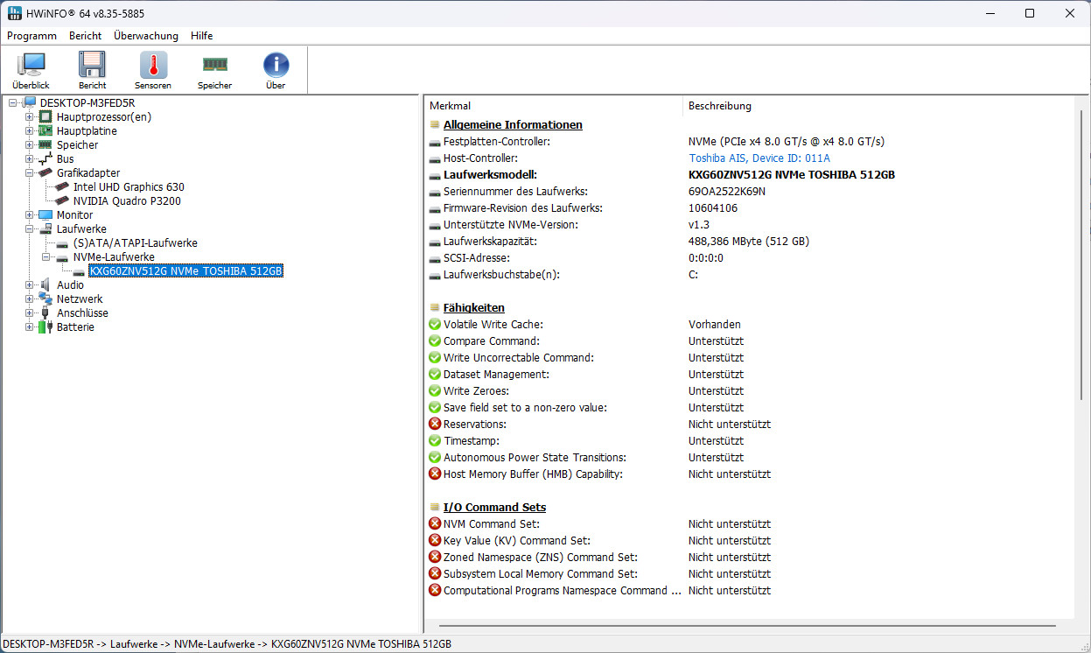Image resolution: width=1091 pixels, height=653 pixels.
Task: Collapse the DESKTOP-M3FED5R root node
Action: pos(13,103)
